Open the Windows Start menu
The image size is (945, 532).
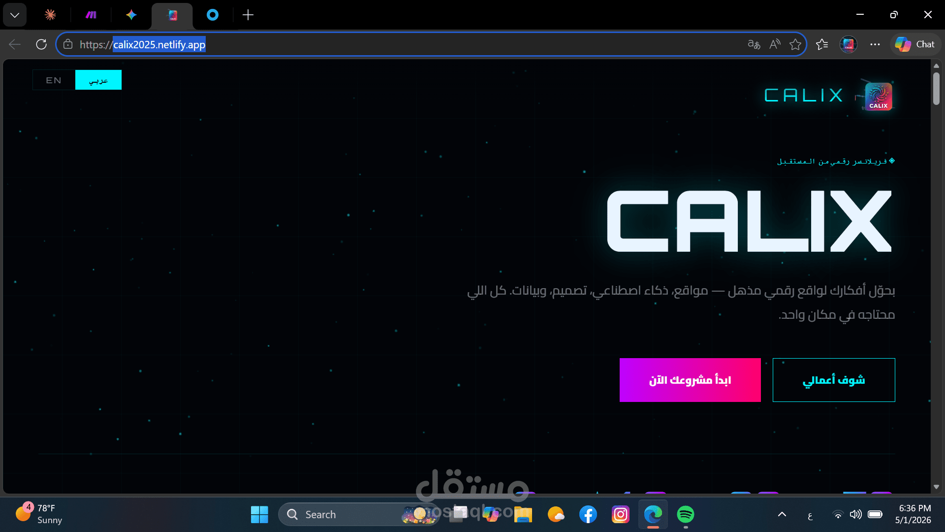259,514
